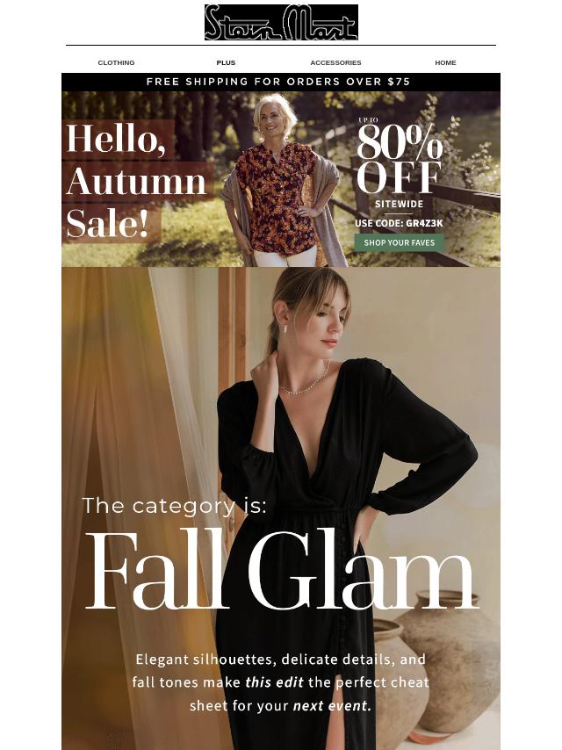Open the Clothing menu link
This screenshot has width=562, height=750.
(x=116, y=62)
